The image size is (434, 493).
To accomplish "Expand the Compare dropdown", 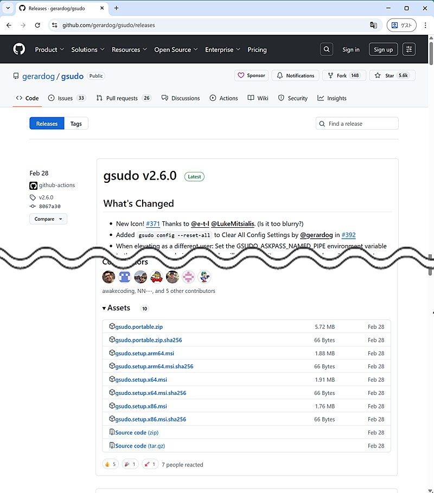I will 48,219.
